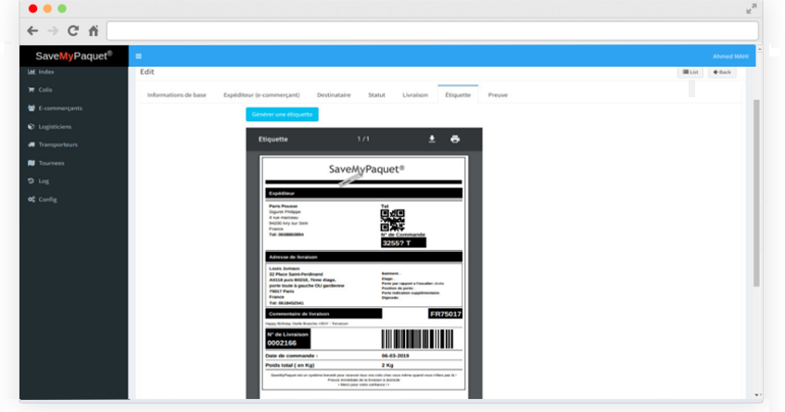Click the Adresse de livraison header

pos(363,257)
